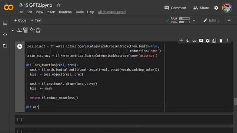Open the cell editor settings gear
This screenshot has height=133, width=237.
[208, 41]
